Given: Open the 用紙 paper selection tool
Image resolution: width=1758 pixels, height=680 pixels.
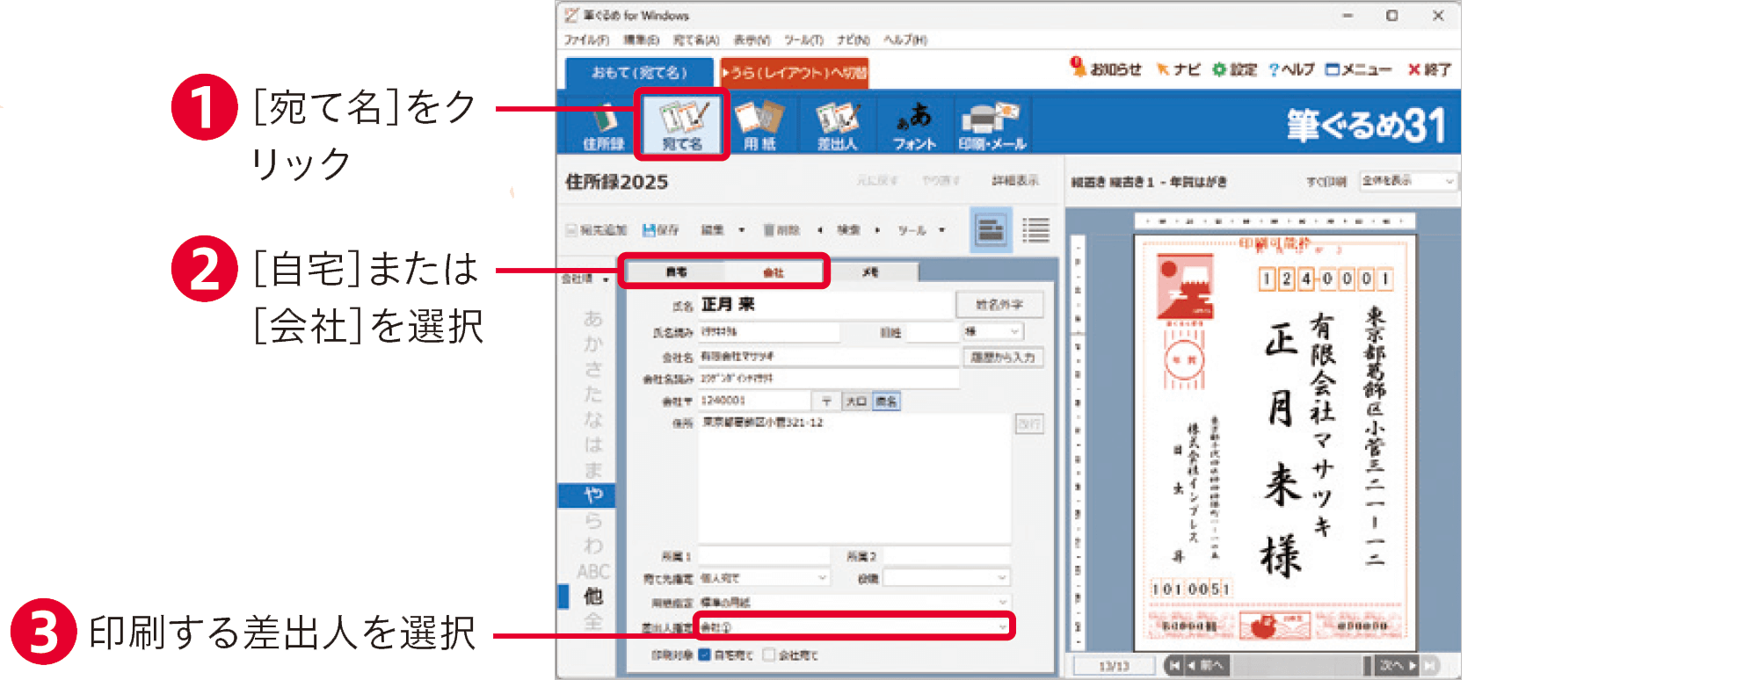Looking at the screenshot, I should (x=759, y=125).
